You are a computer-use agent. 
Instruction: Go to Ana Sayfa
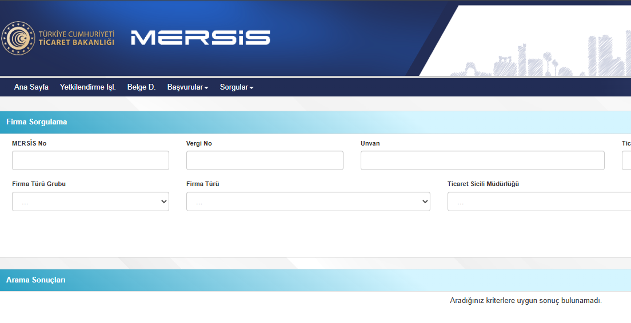31,87
